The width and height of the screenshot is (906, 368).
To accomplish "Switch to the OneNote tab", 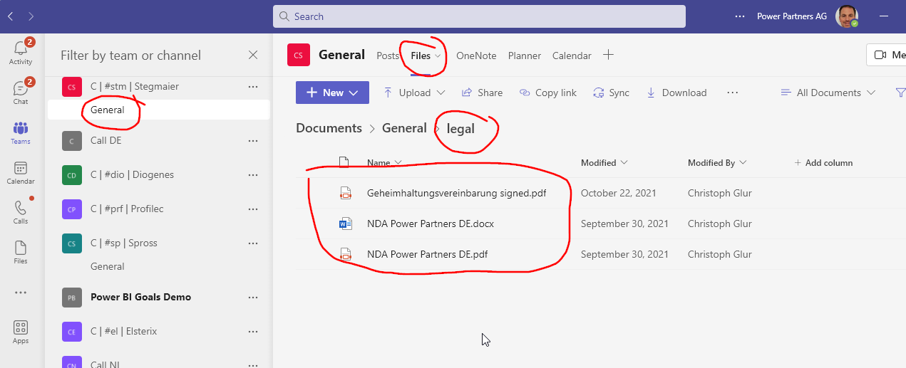I will [476, 56].
